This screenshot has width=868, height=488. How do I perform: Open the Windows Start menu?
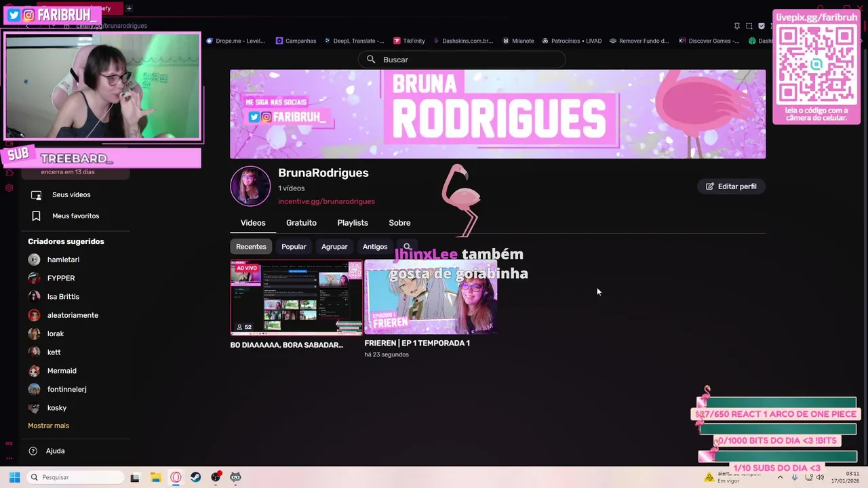point(14,477)
